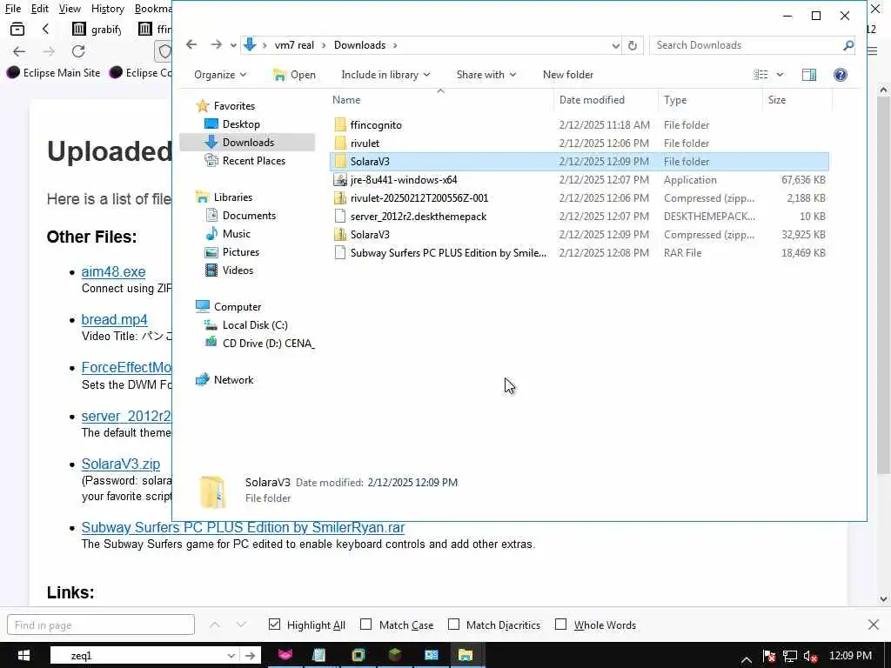Click vm7 real in breadcrumb path
This screenshot has height=668, width=891.
(x=294, y=45)
